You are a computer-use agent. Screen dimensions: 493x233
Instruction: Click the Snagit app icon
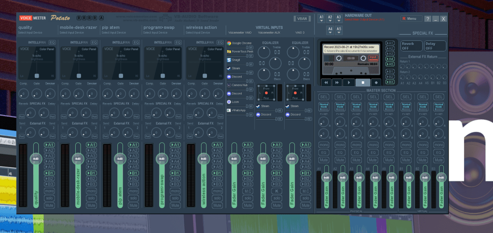coord(229,60)
